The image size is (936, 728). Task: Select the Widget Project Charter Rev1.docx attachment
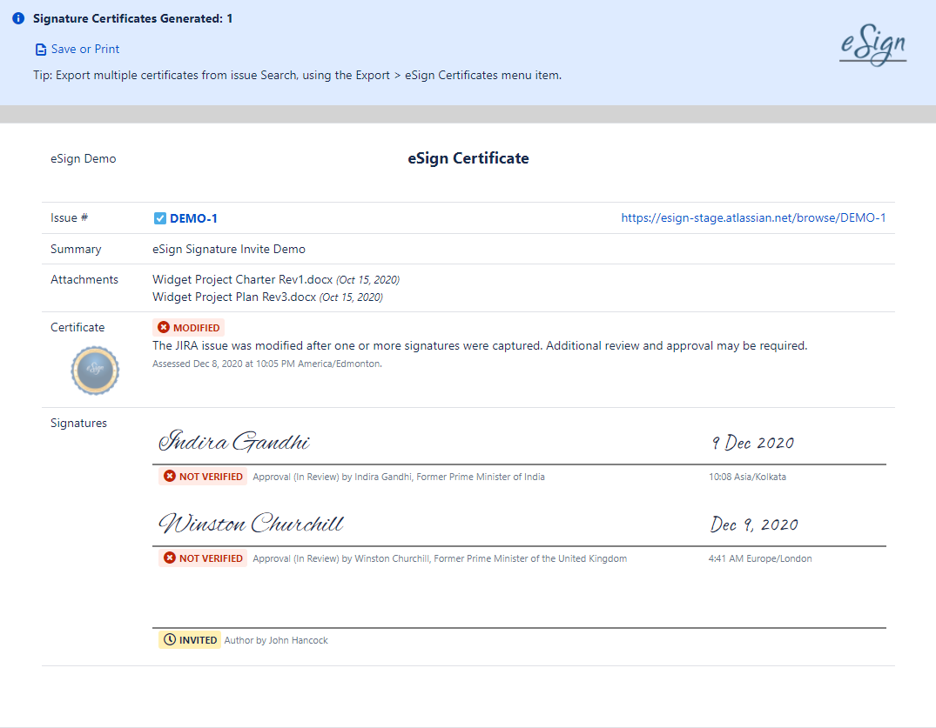coord(242,280)
